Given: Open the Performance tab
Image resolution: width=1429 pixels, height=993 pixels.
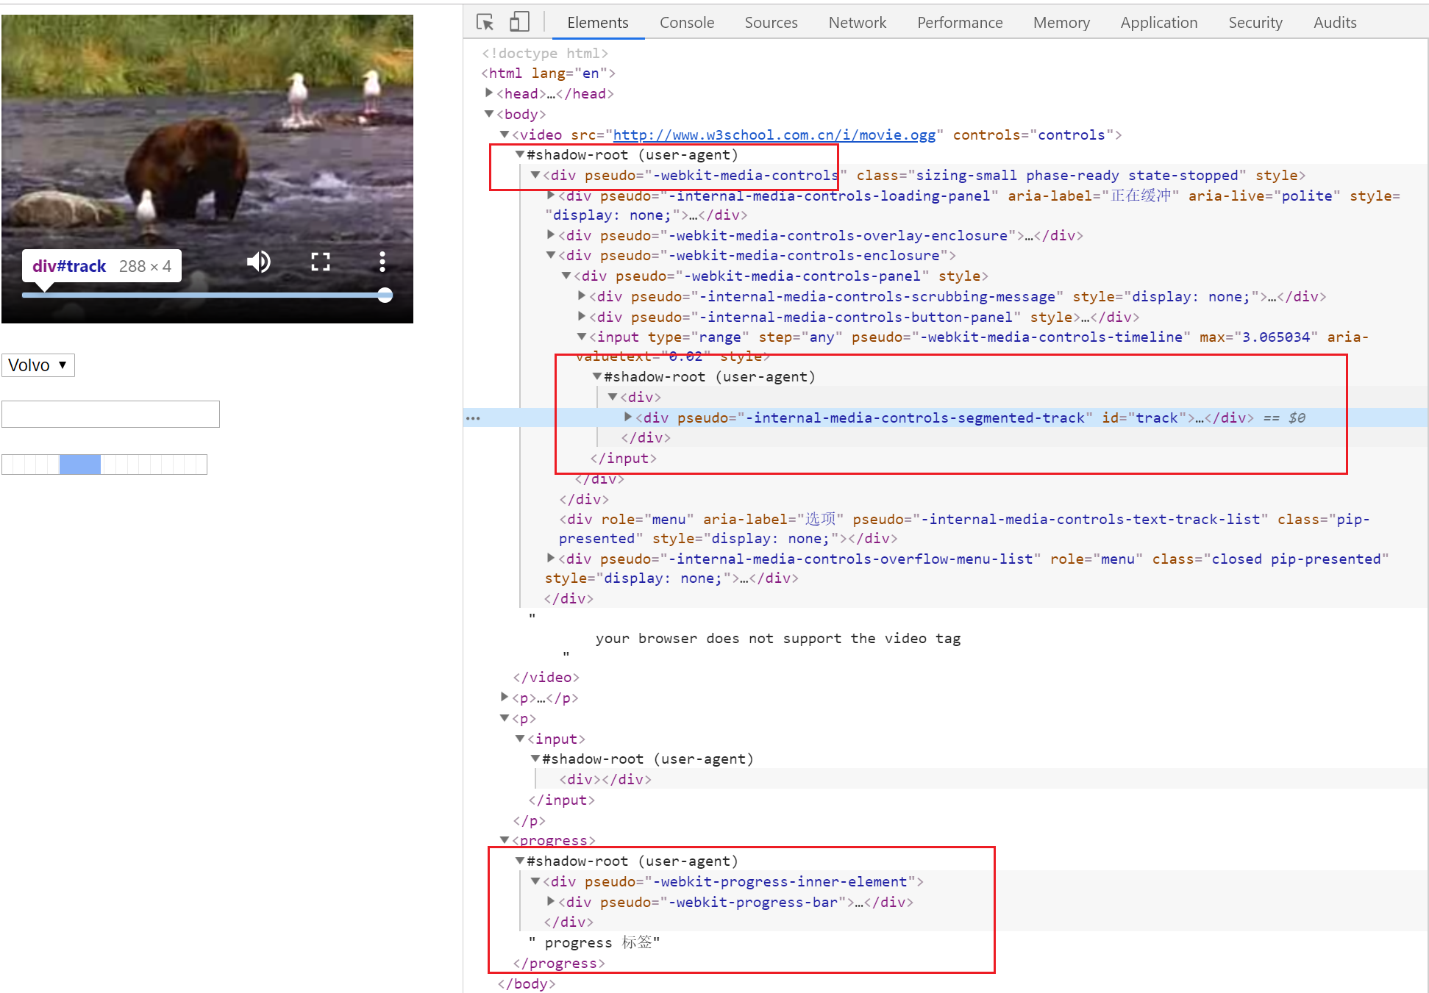Looking at the screenshot, I should [959, 23].
